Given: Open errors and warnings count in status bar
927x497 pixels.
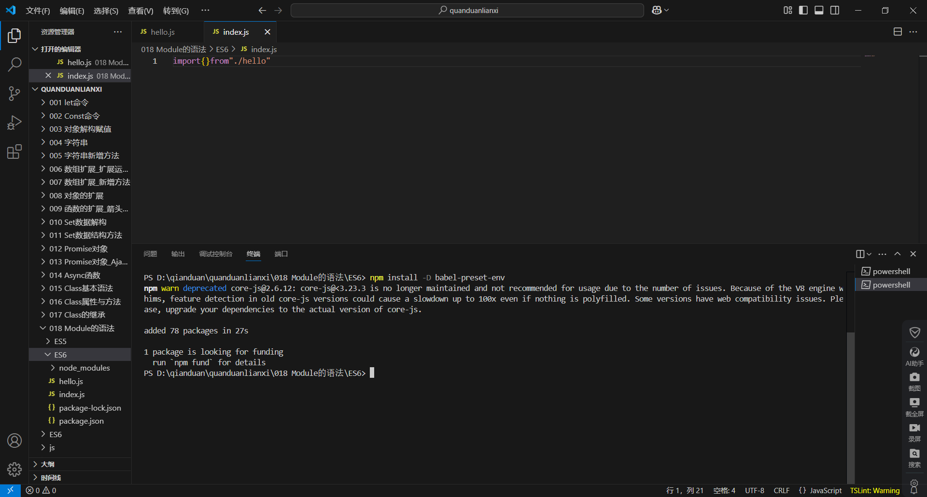Looking at the screenshot, I should 41,490.
